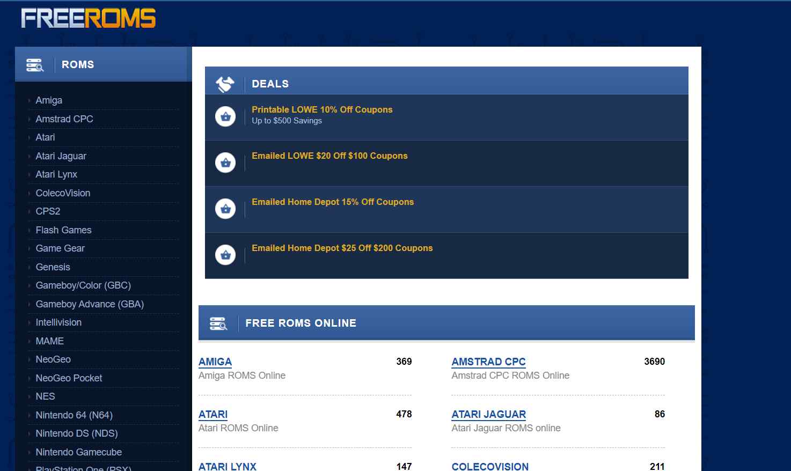Select Gameboy Advance (GBA) in sidebar
This screenshot has height=471, width=791.
pos(90,304)
